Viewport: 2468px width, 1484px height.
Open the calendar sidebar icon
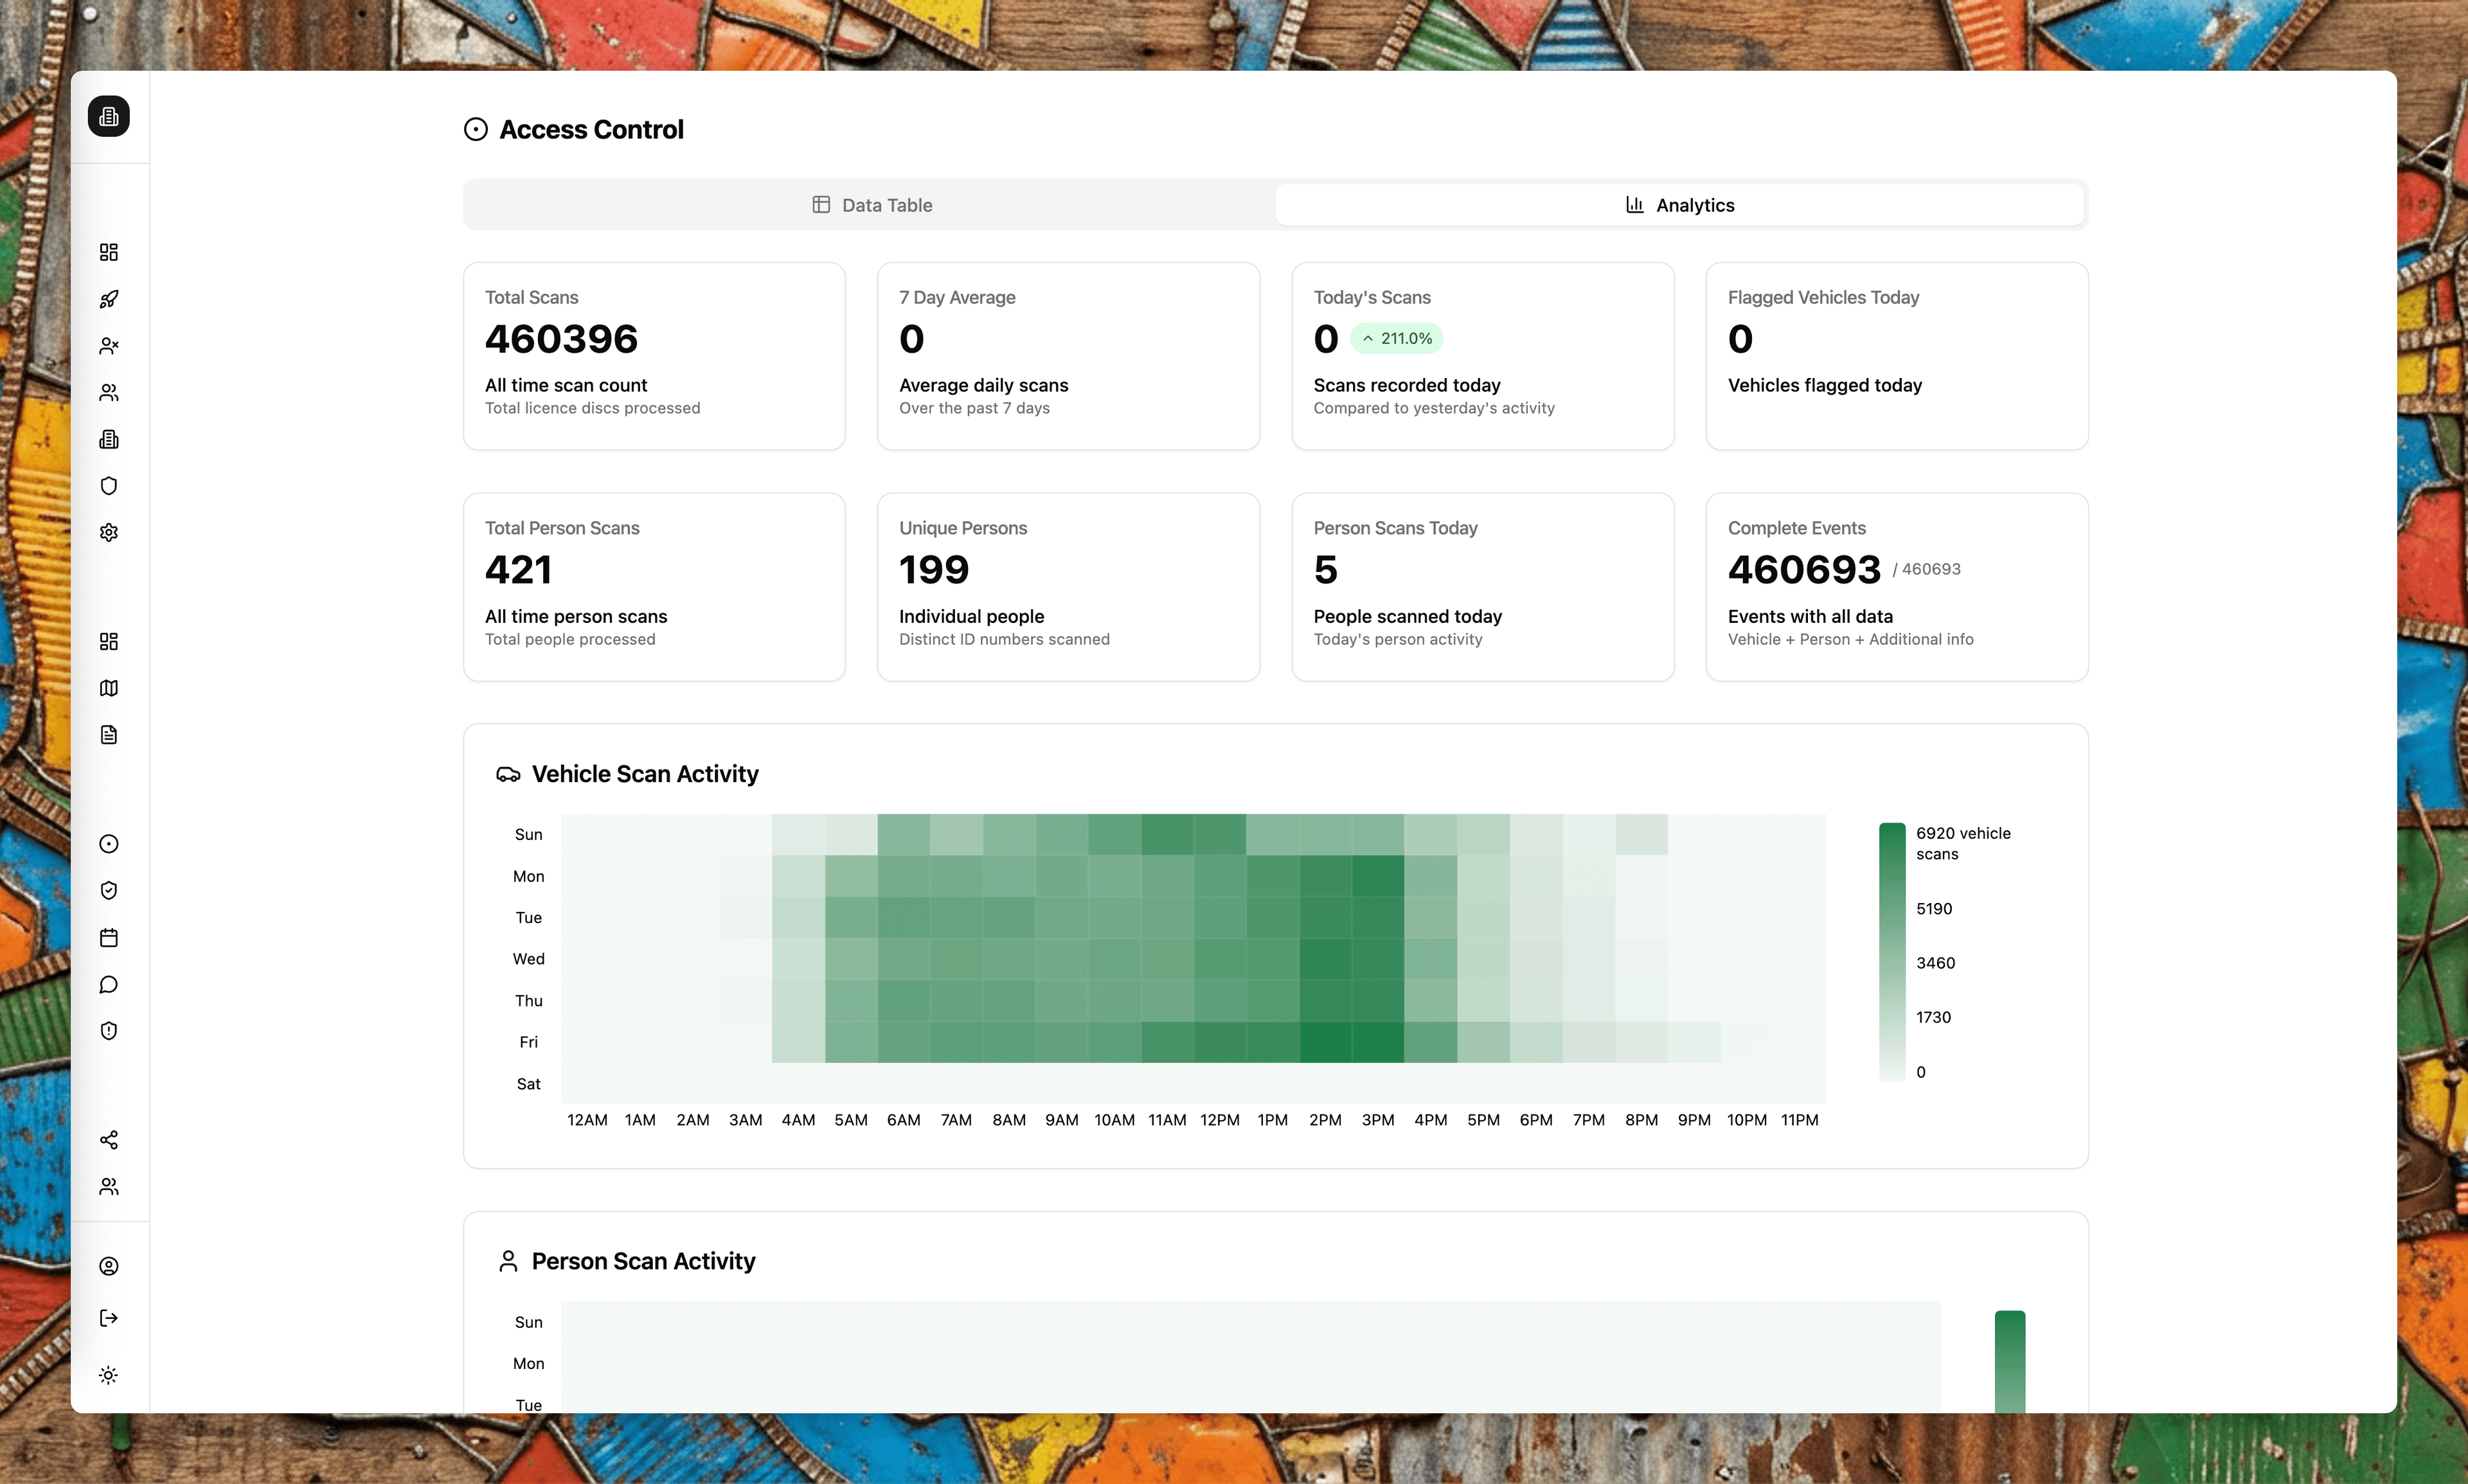tap(109, 938)
